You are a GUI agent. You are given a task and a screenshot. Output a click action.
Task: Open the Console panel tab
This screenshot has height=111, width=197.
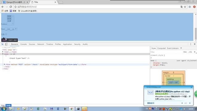(23, 44)
